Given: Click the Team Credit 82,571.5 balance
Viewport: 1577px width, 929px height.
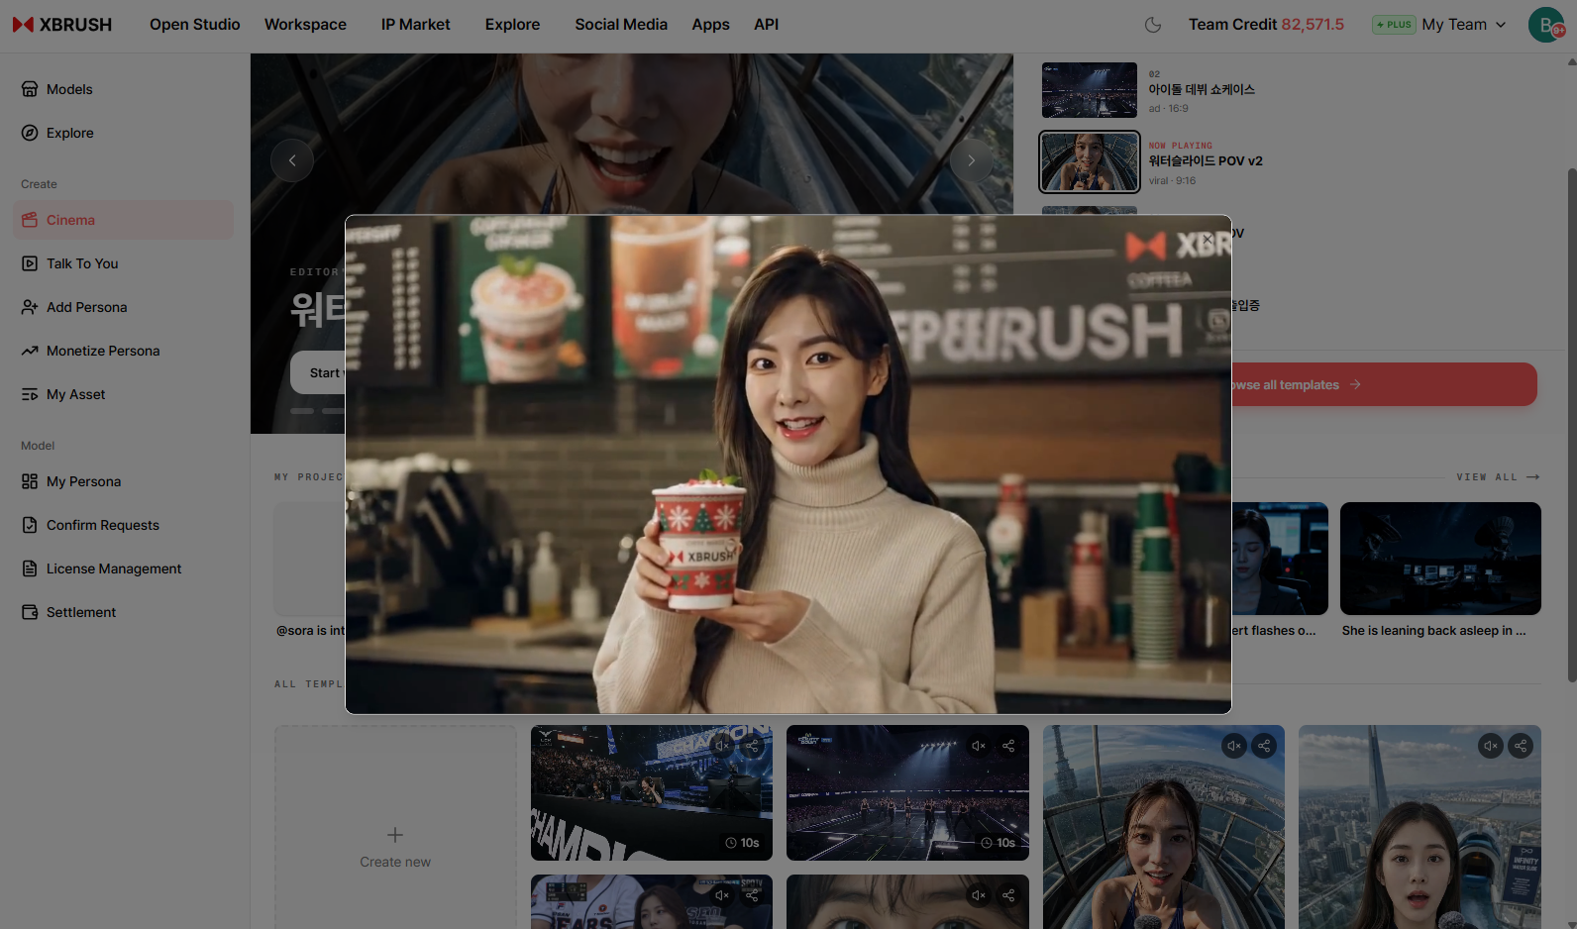Looking at the screenshot, I should point(1266,25).
